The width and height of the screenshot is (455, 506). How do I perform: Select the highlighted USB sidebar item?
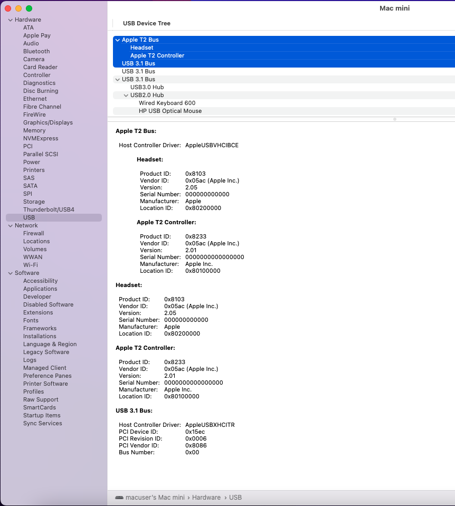coord(54,217)
